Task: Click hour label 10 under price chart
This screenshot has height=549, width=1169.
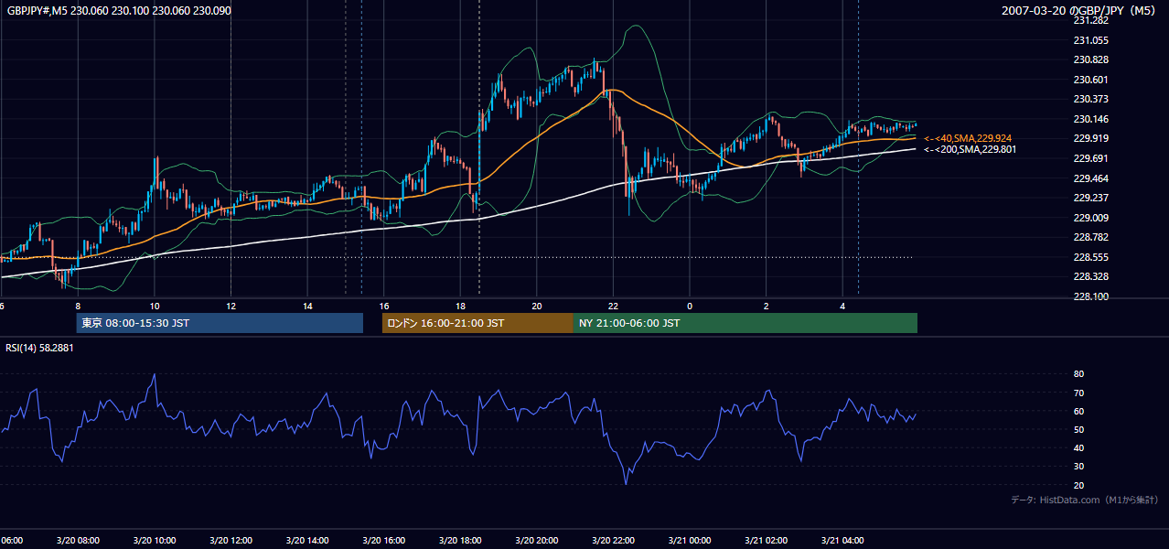Action: pos(155,307)
